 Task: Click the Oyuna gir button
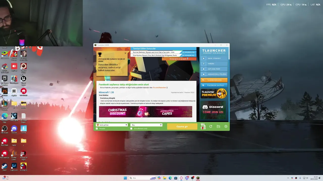182,126
